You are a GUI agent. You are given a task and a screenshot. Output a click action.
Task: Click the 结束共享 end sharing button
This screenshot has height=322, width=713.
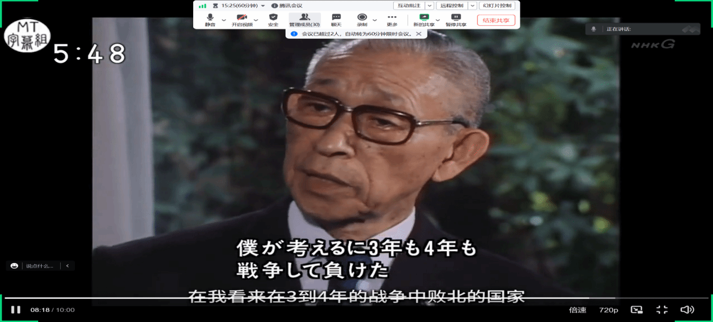click(x=496, y=20)
